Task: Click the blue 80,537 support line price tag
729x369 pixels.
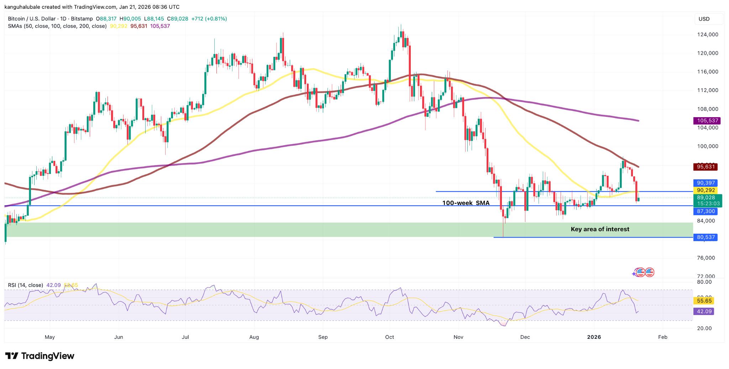Action: pos(706,237)
